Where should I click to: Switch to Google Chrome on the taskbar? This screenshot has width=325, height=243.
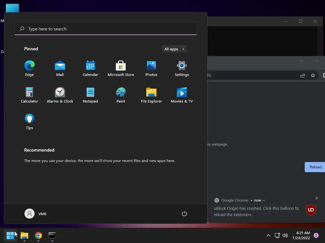[x=38, y=235]
